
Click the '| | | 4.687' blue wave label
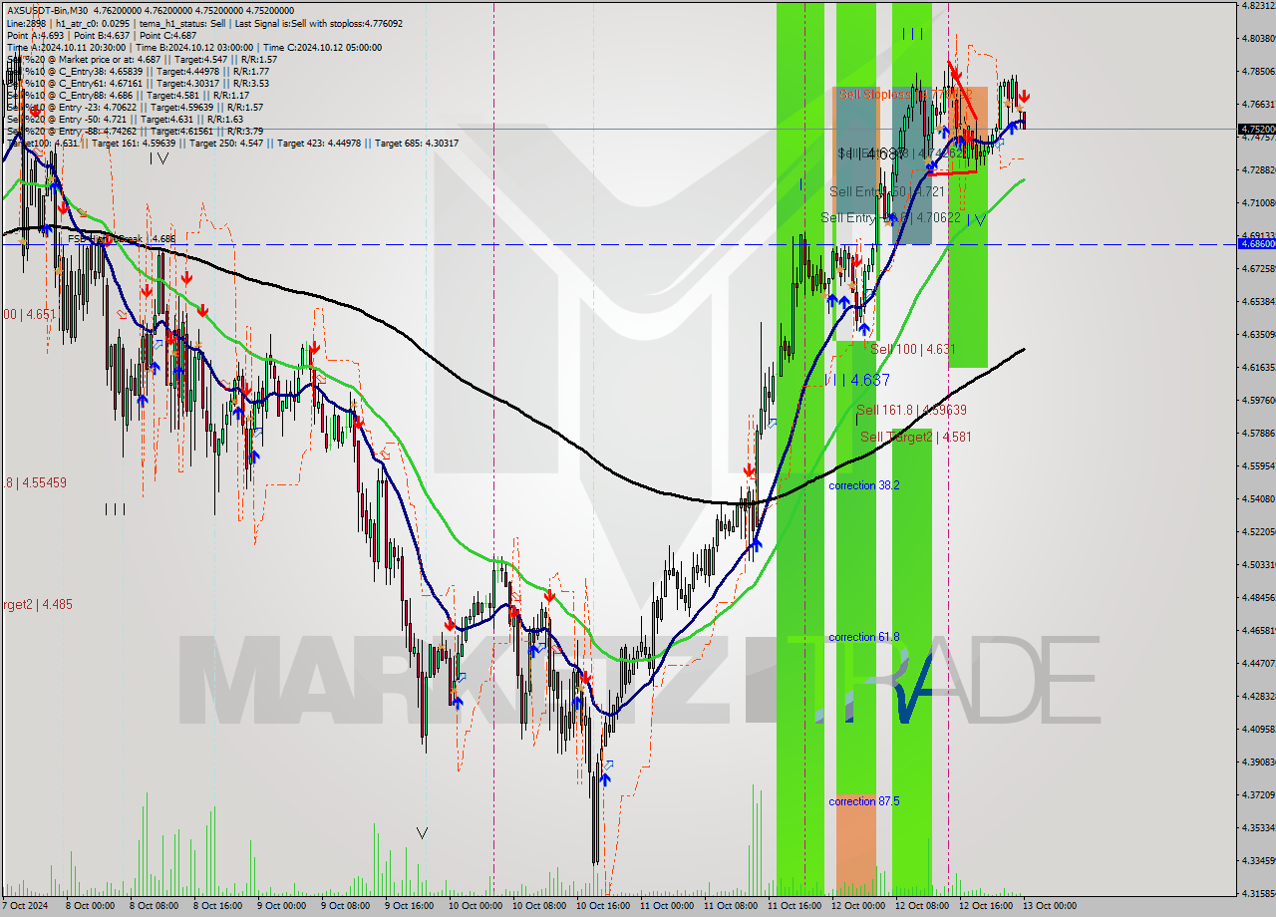(x=857, y=380)
